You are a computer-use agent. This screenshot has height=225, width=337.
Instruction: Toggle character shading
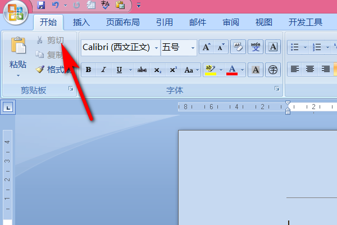click(x=256, y=70)
